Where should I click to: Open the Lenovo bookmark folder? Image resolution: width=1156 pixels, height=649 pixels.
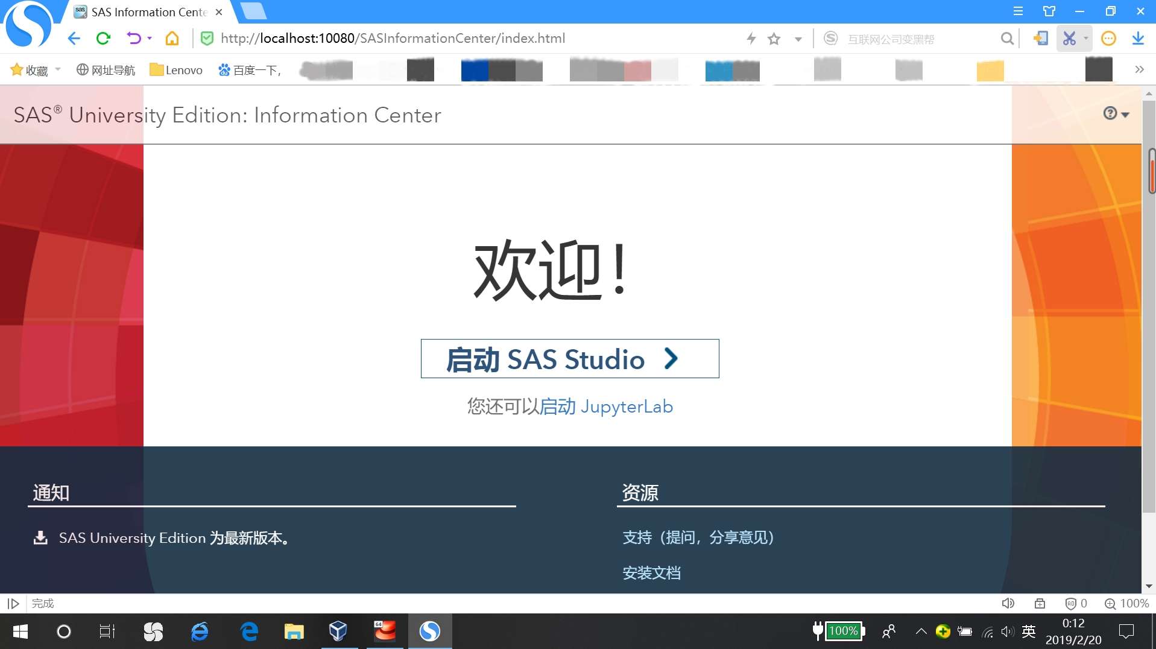pyautogui.click(x=176, y=70)
